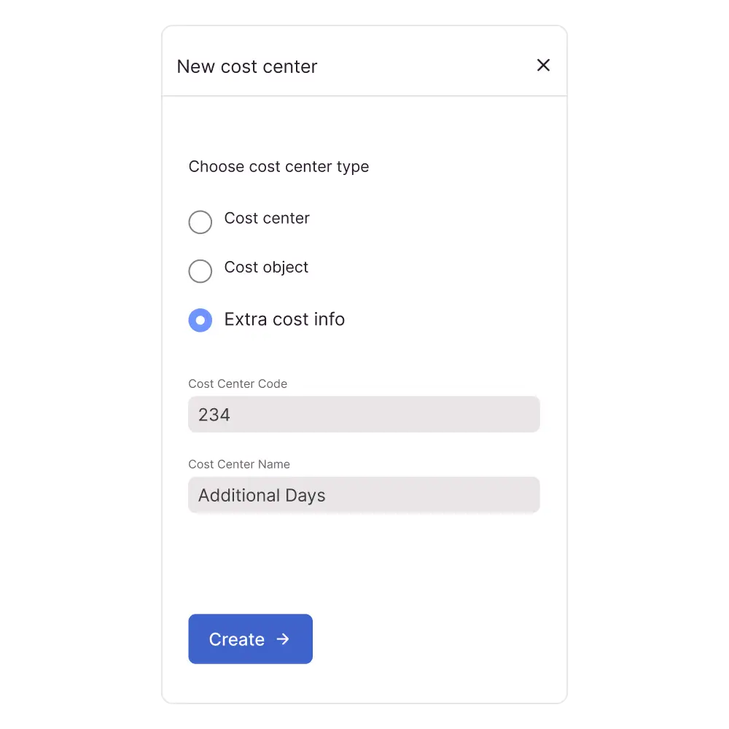The height and width of the screenshot is (729, 729).
Task: Close the New cost center dialog
Action: point(543,66)
